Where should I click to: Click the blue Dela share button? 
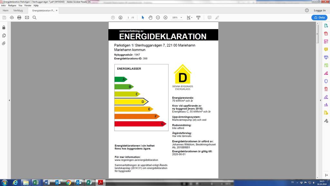(x=319, y=17)
